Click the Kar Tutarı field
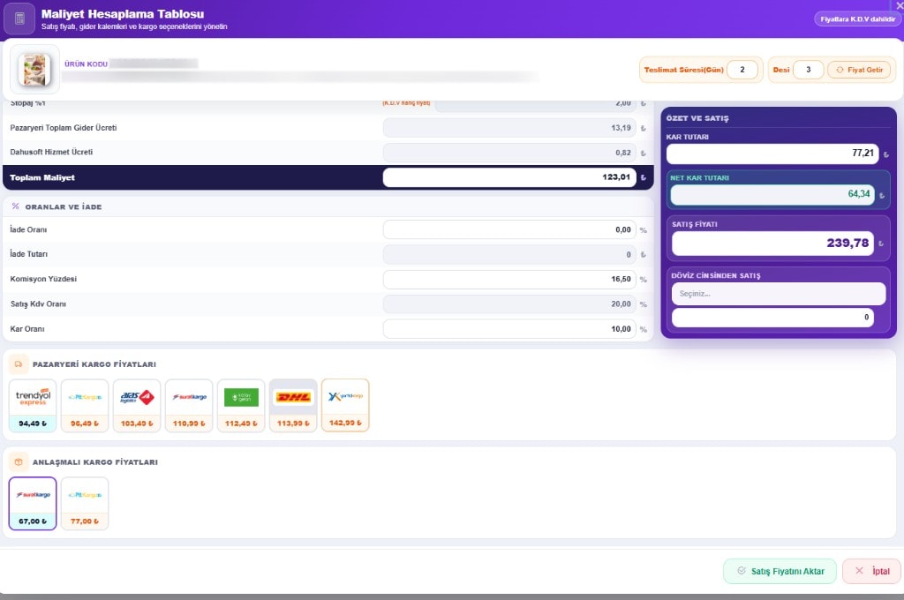 click(772, 154)
